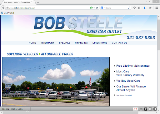Open the Facebook icon in footer
Image resolution: width=160 pixels, height=114 pixels.
pyautogui.click(x=155, y=109)
